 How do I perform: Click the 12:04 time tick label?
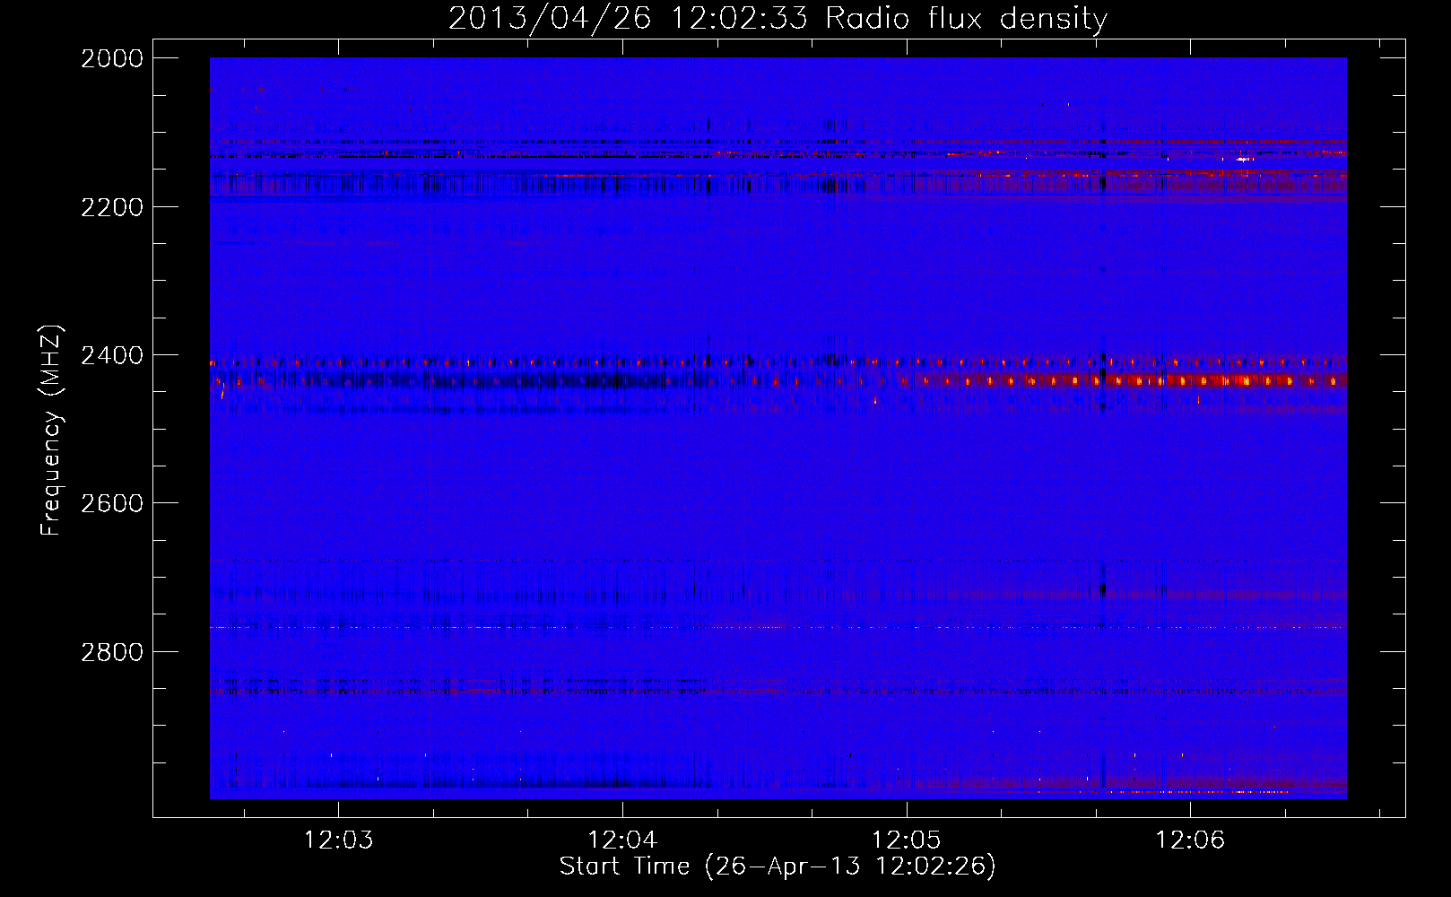click(x=622, y=840)
